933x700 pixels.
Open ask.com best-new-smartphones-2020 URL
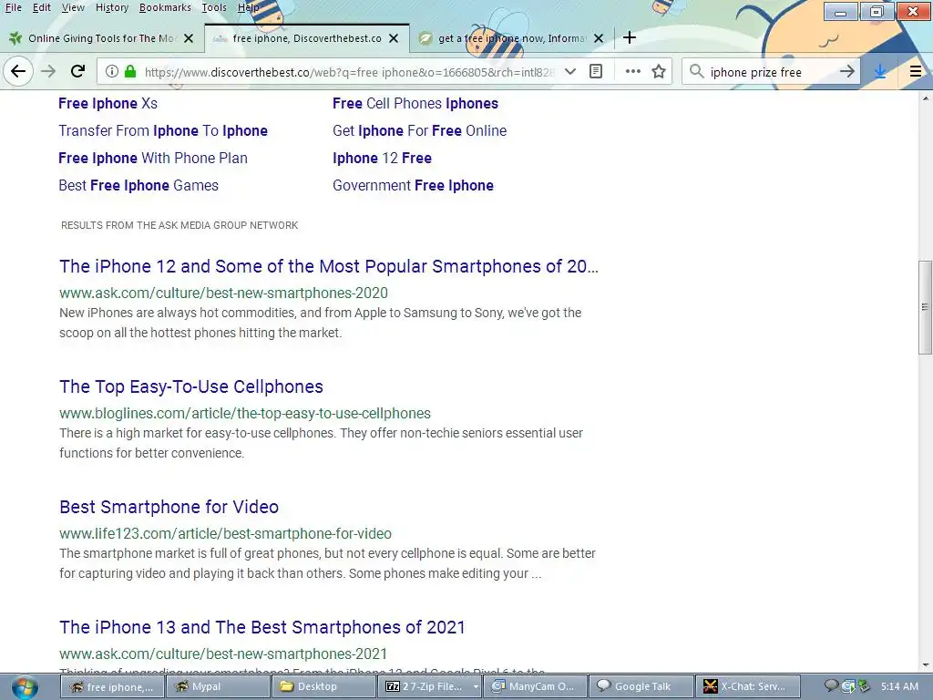pyautogui.click(x=224, y=293)
